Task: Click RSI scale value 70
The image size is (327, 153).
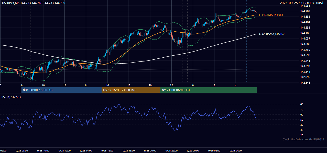Action: coord(302,110)
